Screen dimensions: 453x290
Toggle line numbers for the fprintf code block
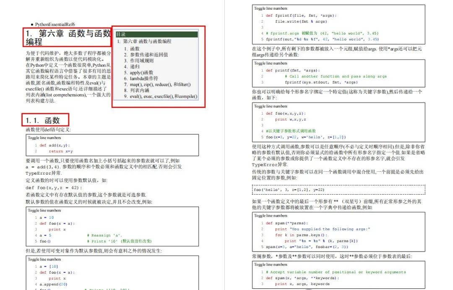[271, 8]
